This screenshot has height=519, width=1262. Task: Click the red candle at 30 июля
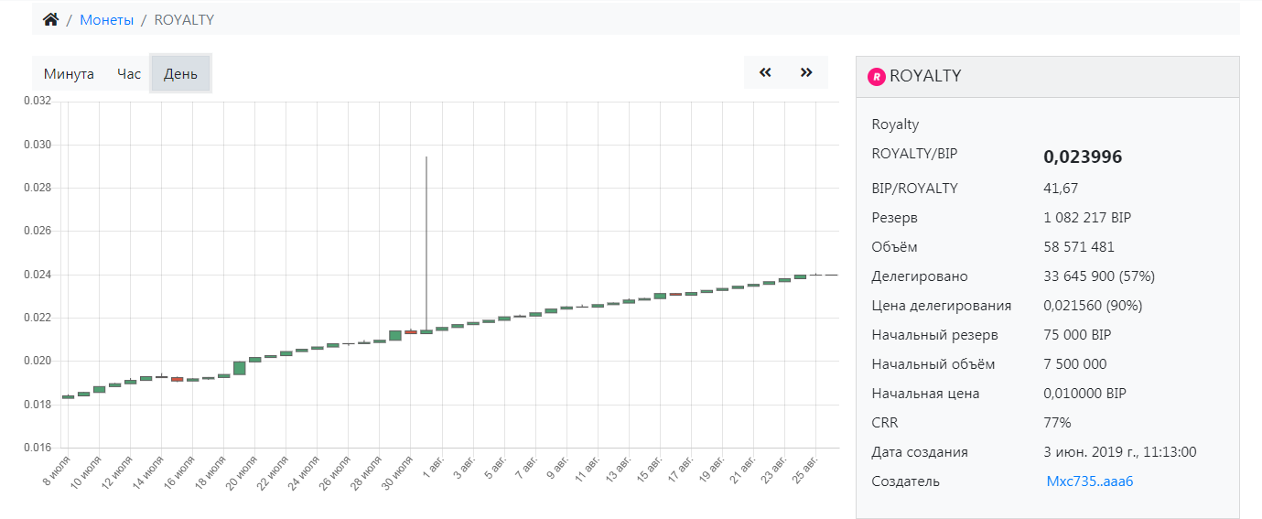click(x=411, y=331)
